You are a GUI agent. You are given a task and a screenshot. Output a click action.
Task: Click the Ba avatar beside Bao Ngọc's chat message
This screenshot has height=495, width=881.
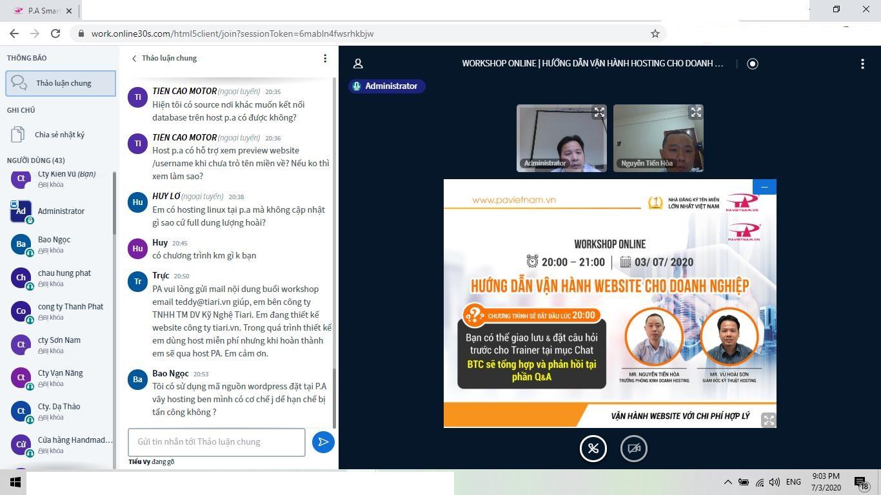137,380
